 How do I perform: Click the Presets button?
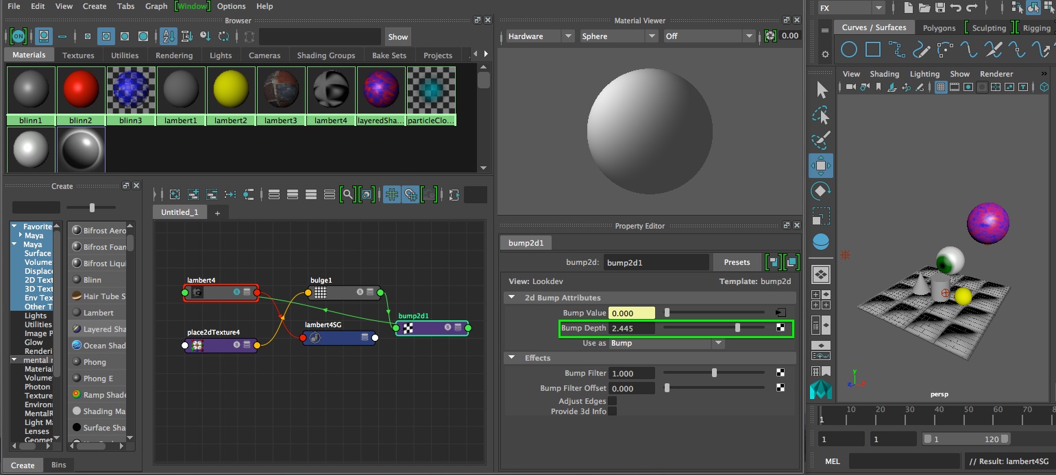coord(737,262)
